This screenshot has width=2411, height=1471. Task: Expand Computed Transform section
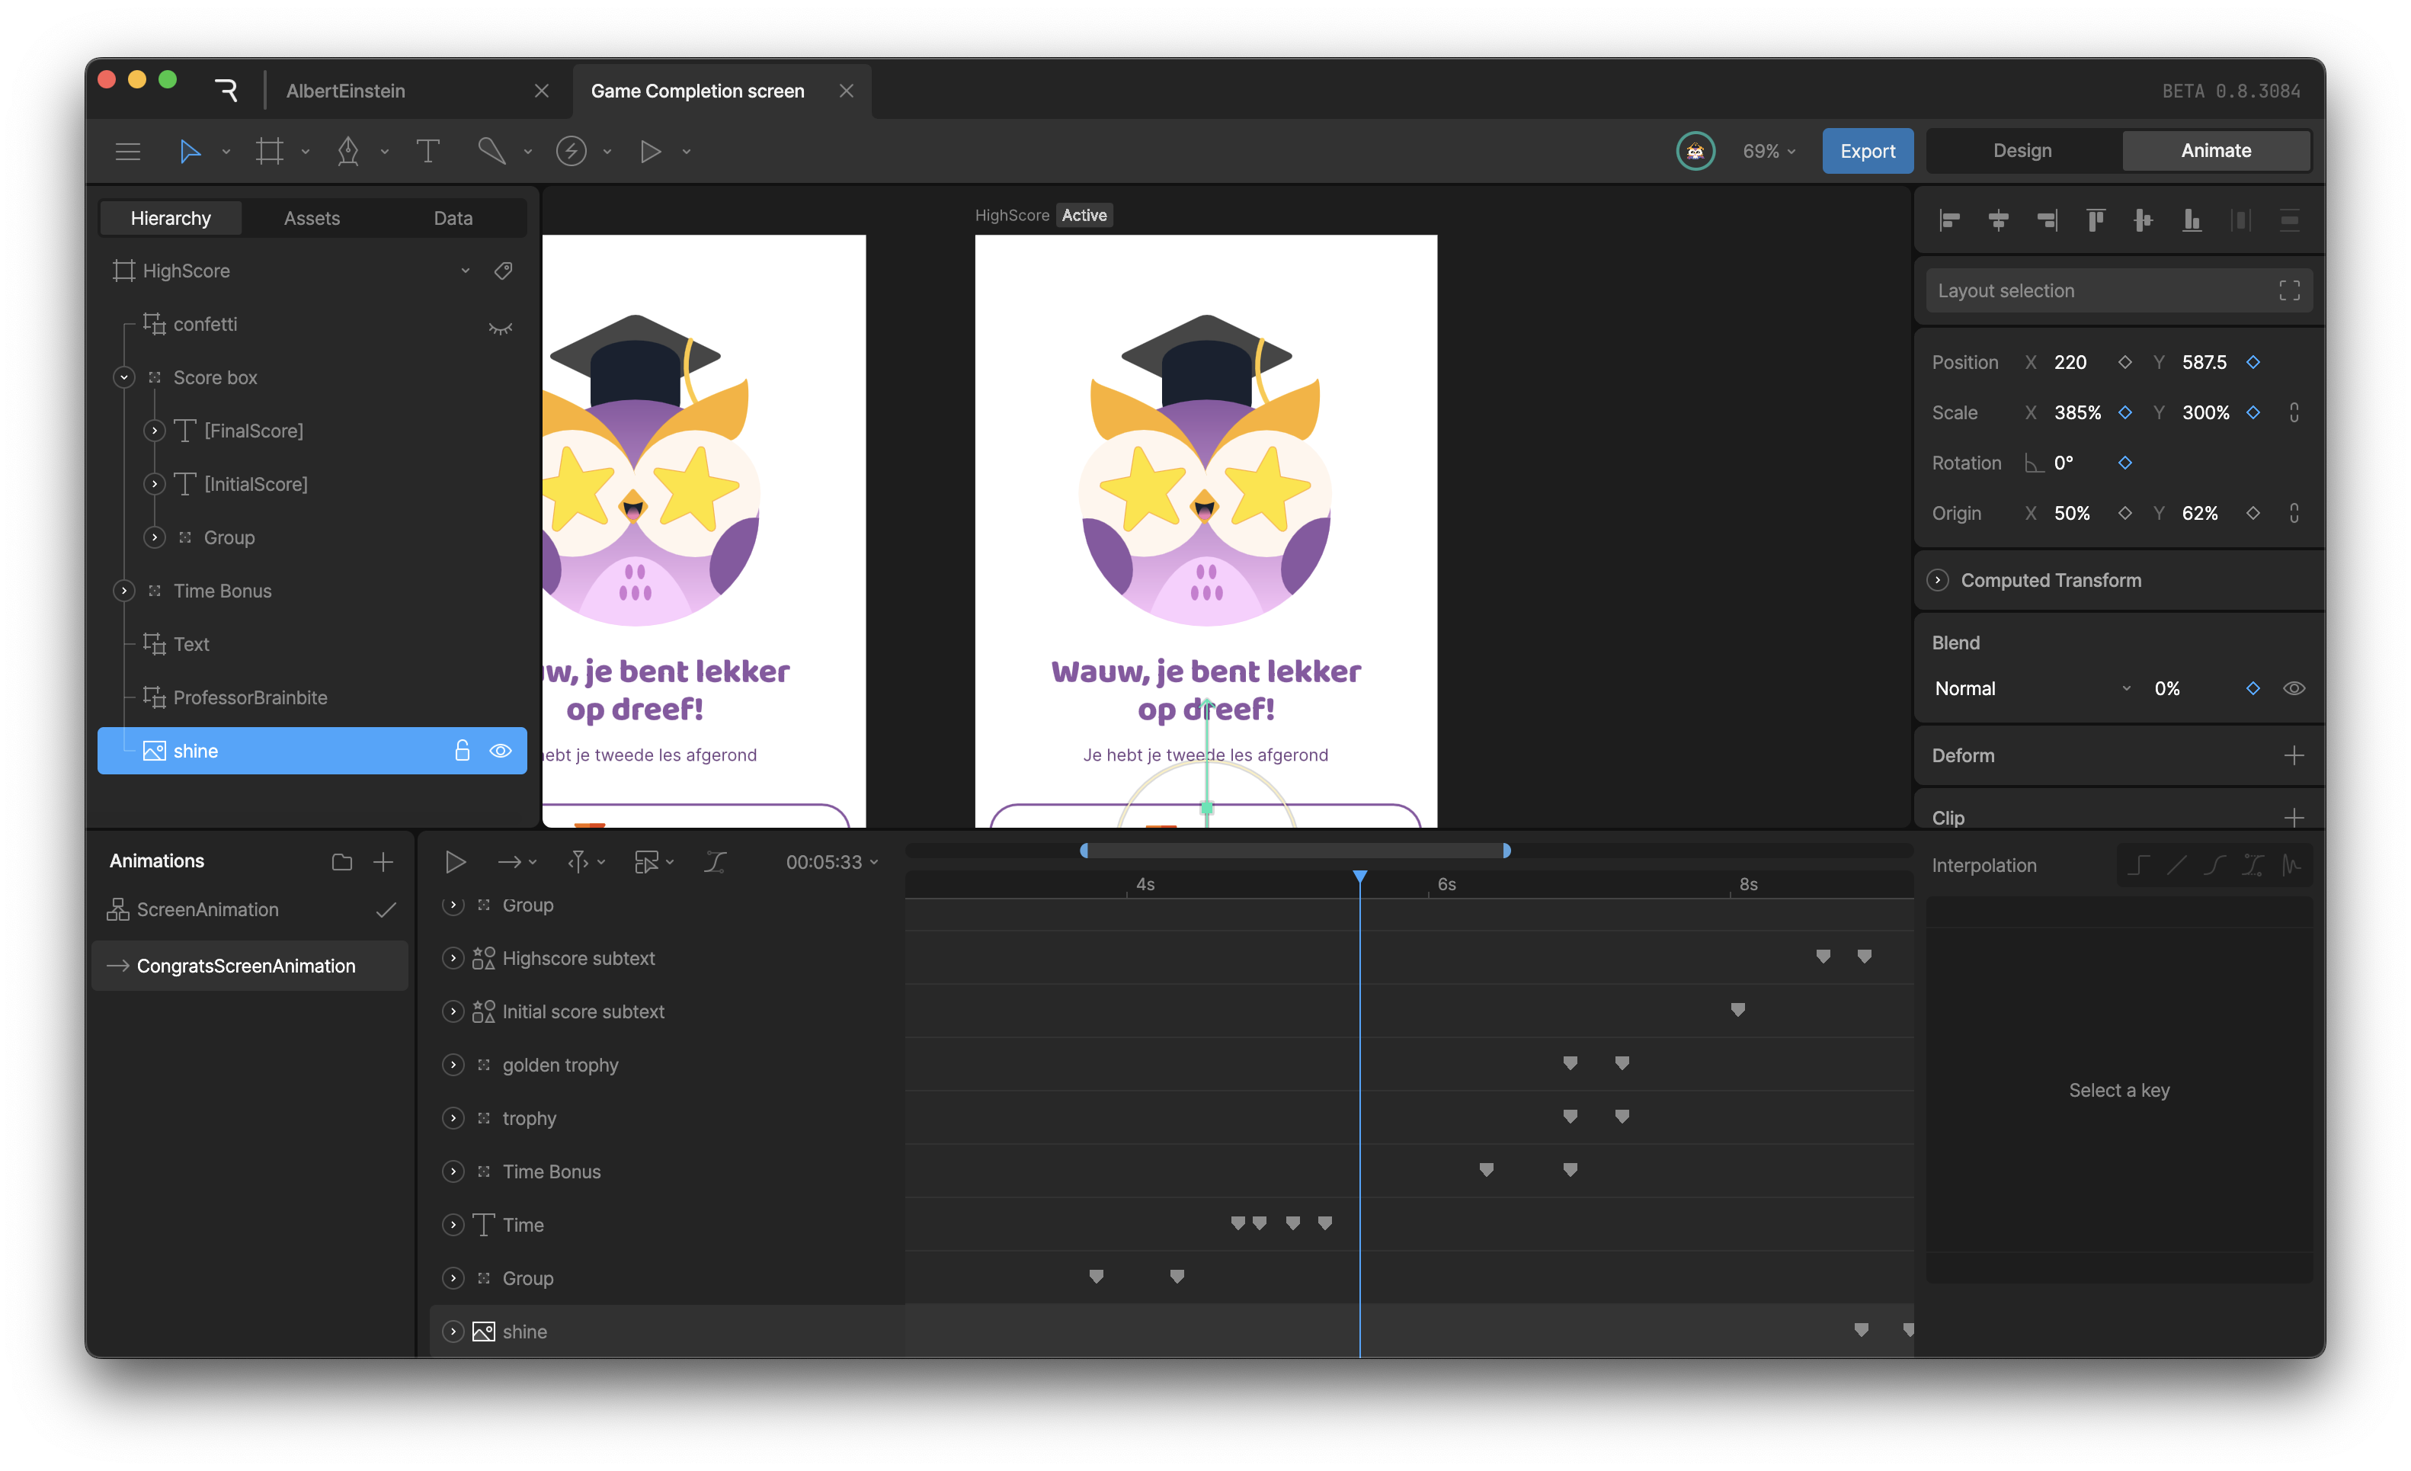point(1937,580)
